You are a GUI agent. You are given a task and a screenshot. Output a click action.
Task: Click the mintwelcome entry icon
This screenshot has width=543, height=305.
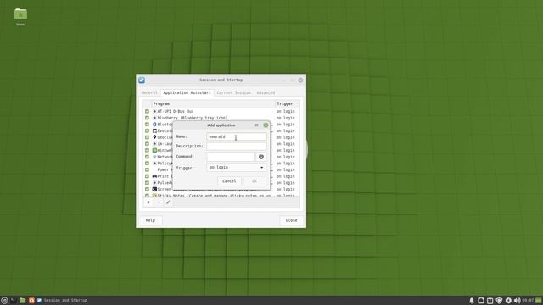pyautogui.click(x=154, y=151)
